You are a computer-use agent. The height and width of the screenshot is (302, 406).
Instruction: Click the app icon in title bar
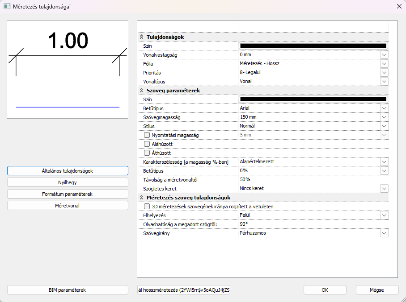point(7,7)
